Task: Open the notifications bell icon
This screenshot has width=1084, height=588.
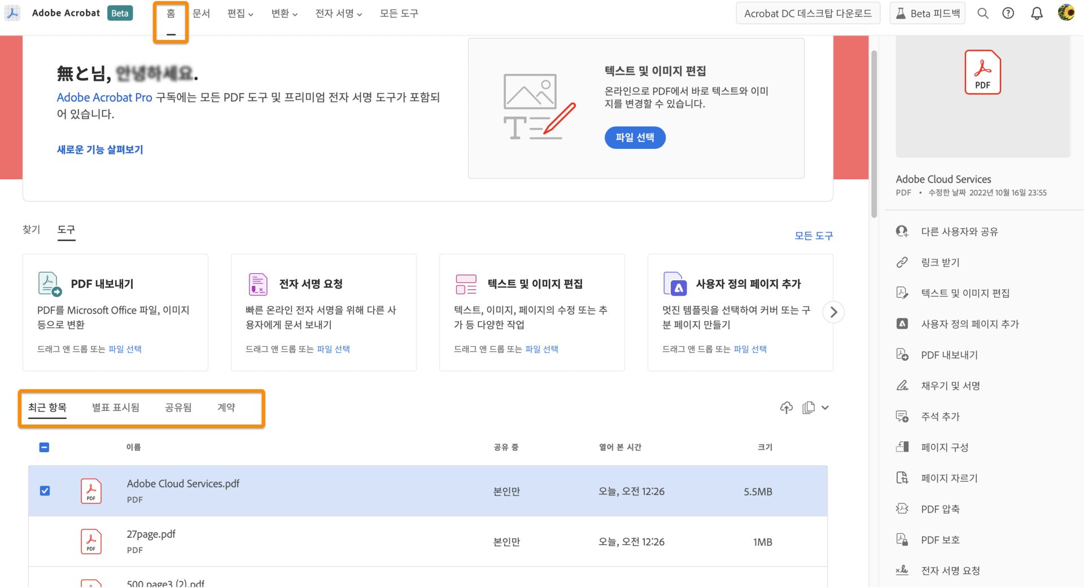Action: click(1037, 14)
